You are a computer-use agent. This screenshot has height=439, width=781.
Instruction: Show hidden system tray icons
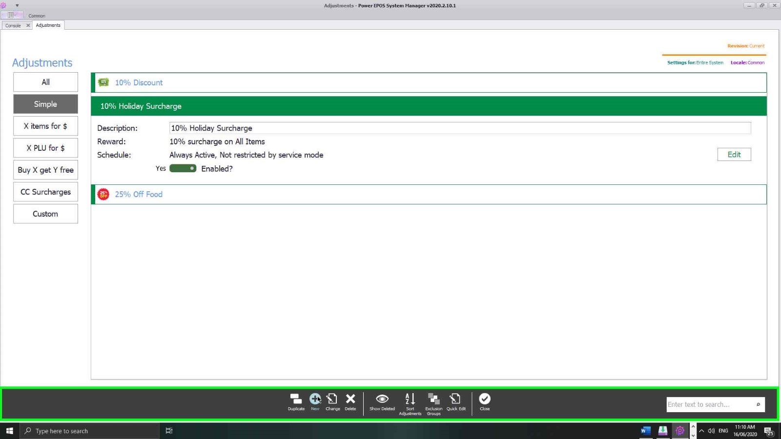pos(701,431)
